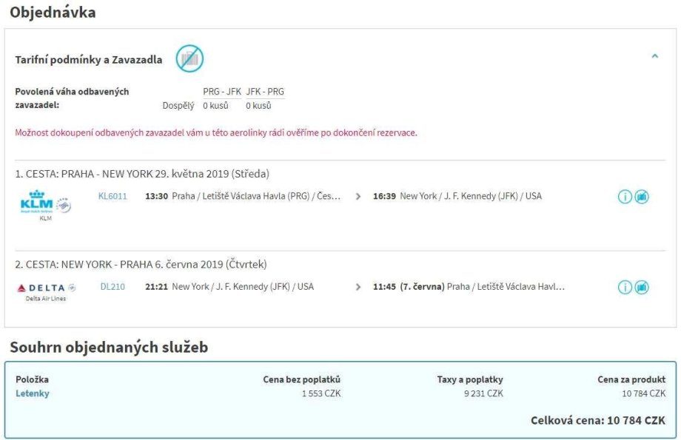The height and width of the screenshot is (440, 681).
Task: Click the Letenky item link
Action: (33, 393)
